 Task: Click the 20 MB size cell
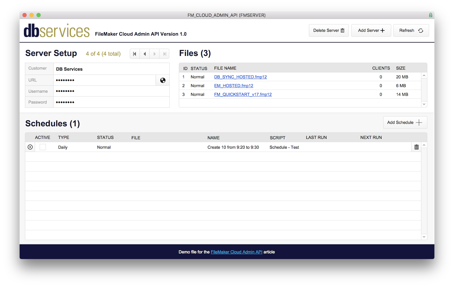402,77
